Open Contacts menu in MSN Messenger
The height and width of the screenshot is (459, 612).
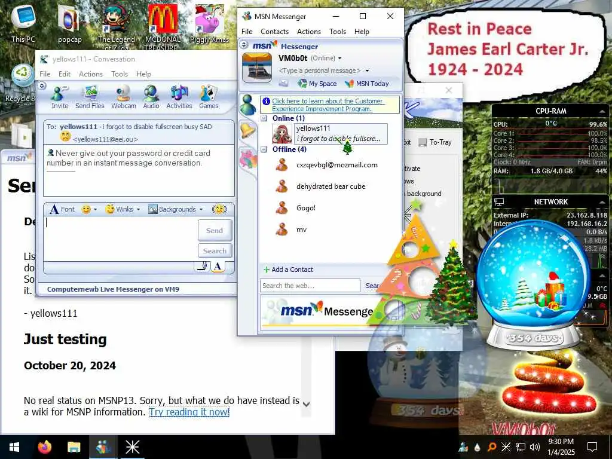[274, 32]
